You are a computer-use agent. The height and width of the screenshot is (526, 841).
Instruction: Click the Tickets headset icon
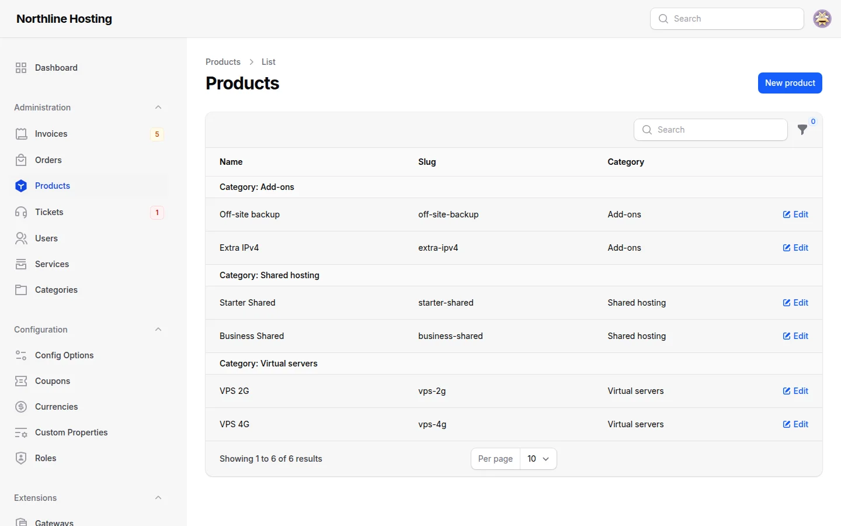(21, 212)
